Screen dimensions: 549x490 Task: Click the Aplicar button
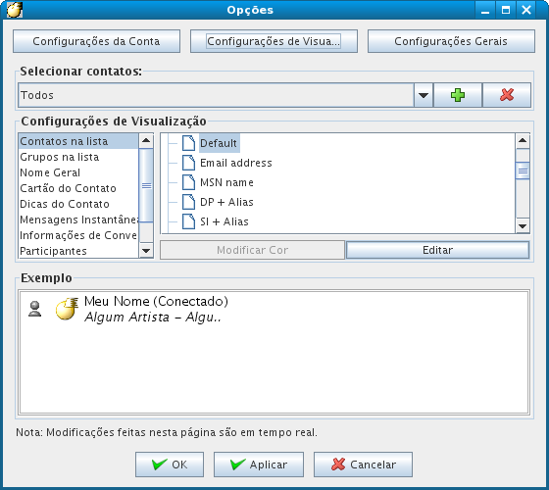point(259,465)
